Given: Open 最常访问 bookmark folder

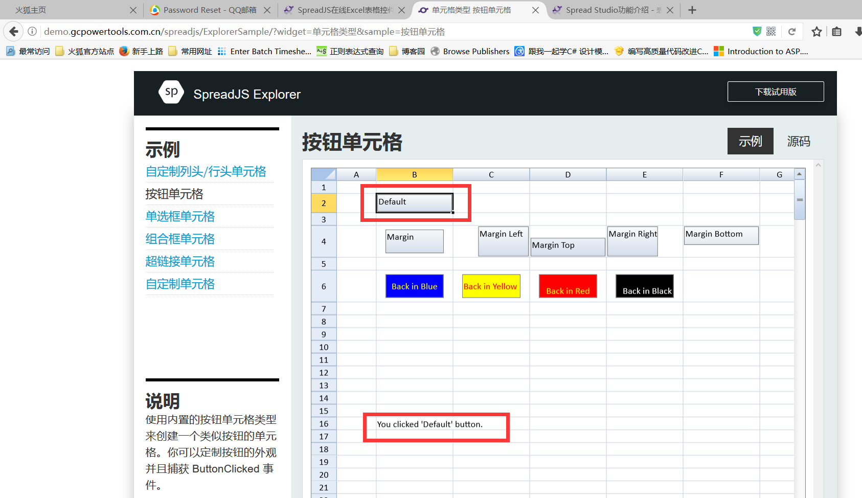Looking at the screenshot, I should coord(28,51).
